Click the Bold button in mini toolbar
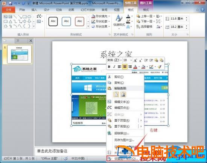 pyautogui.click(x=109, y=67)
